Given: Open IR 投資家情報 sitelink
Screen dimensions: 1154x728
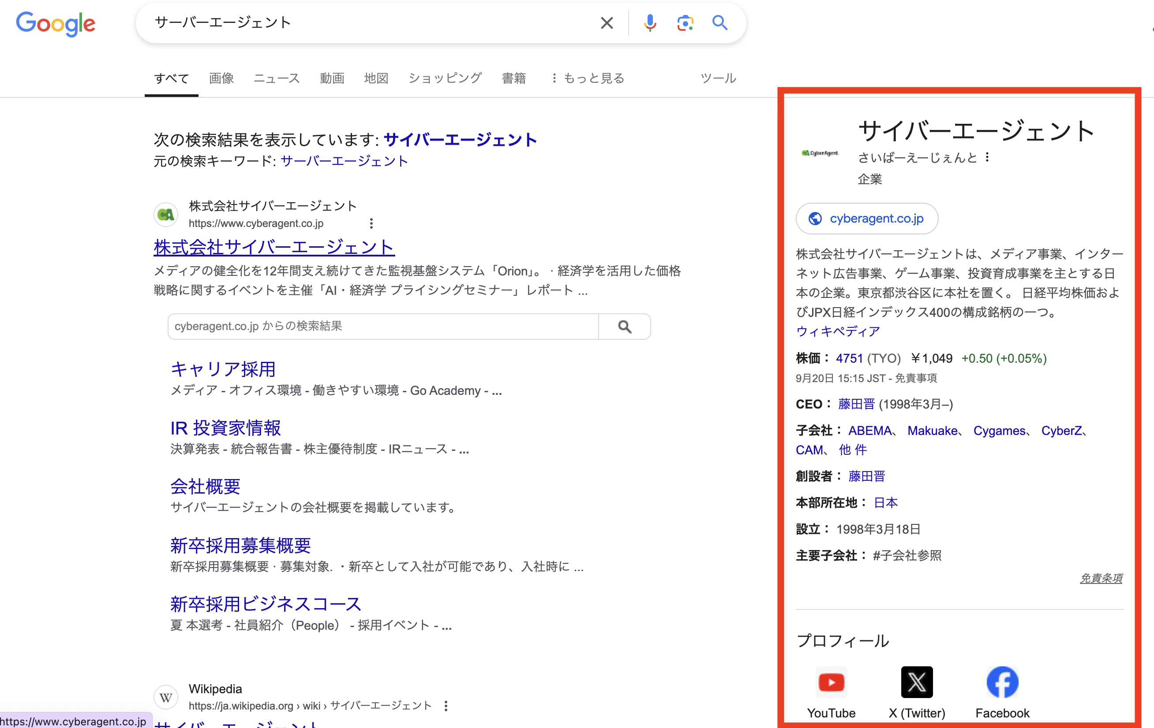Looking at the screenshot, I should coord(226,428).
